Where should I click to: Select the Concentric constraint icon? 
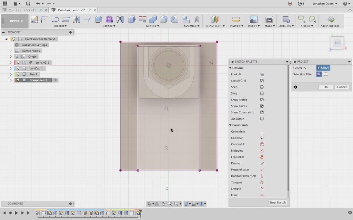pos(262,144)
